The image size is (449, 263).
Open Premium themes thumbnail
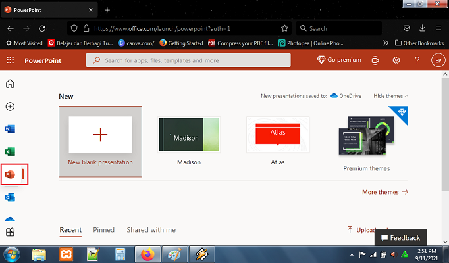coord(367,135)
